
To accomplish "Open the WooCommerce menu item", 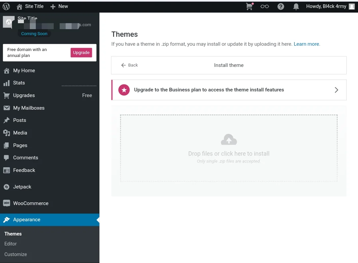I will 49,203.
